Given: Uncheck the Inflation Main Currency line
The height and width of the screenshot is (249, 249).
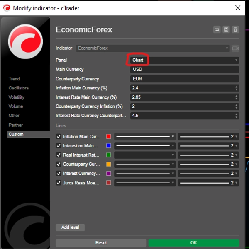Looking at the screenshot, I should coord(59,136).
